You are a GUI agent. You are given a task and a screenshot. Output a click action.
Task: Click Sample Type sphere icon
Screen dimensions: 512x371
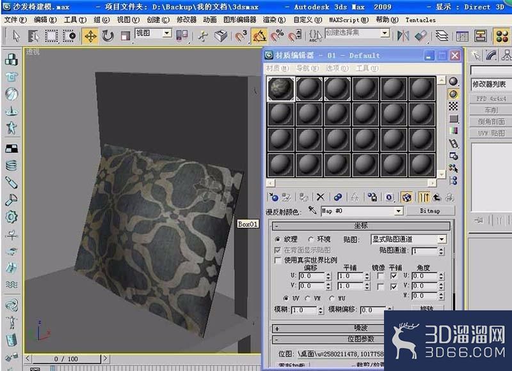click(x=453, y=82)
